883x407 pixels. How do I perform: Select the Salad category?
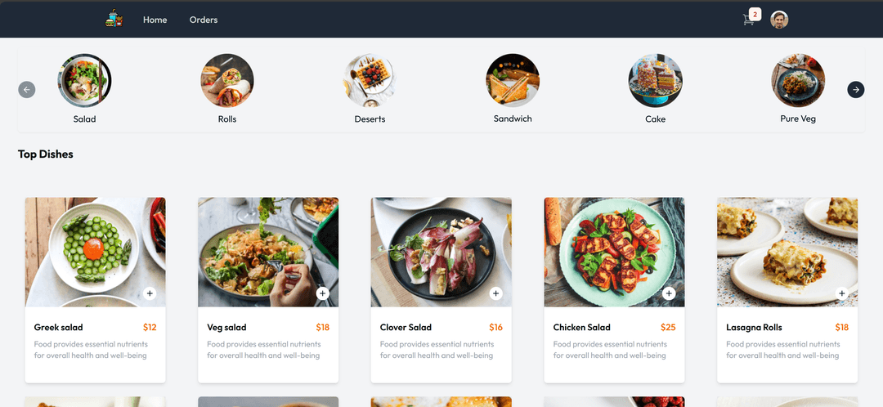(x=84, y=88)
